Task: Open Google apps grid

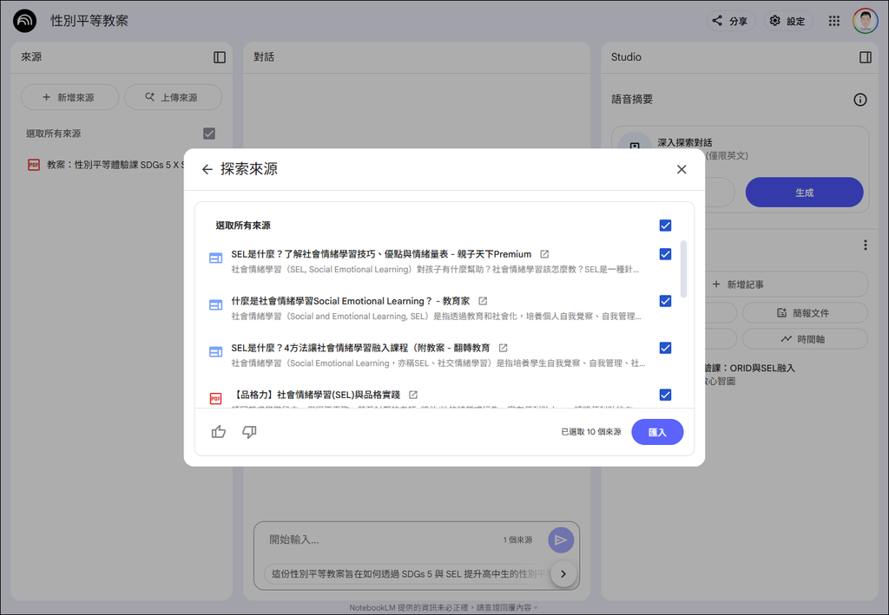Action: [x=834, y=21]
